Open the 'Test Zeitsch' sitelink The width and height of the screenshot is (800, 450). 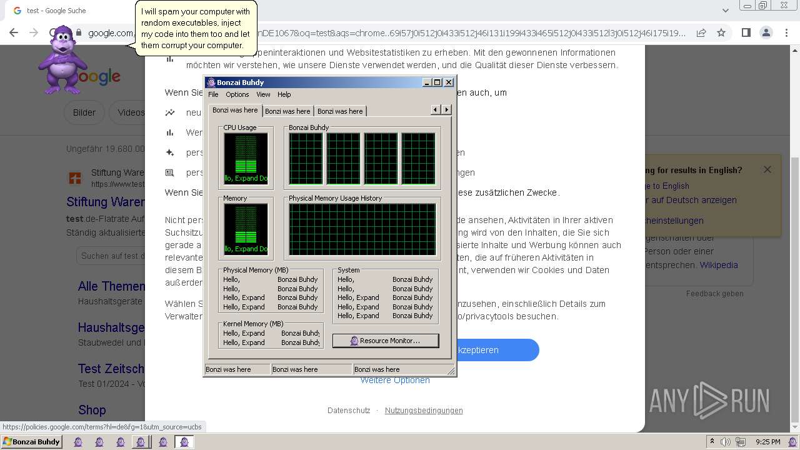(x=111, y=369)
